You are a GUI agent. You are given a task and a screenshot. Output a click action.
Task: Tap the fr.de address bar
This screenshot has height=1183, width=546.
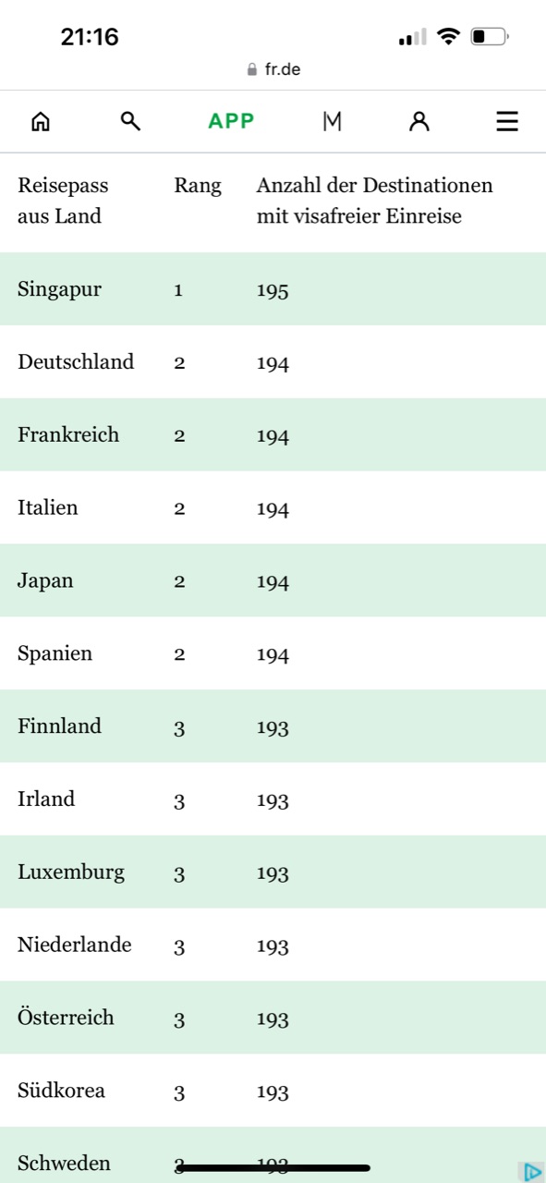(x=273, y=69)
